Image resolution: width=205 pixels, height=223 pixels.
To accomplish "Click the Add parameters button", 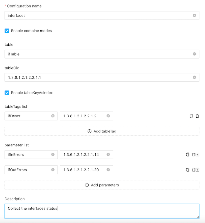I will [x=102, y=185].
